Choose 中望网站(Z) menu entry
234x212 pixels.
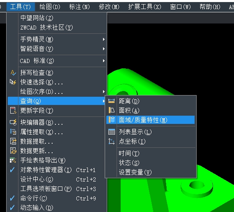[57, 18]
